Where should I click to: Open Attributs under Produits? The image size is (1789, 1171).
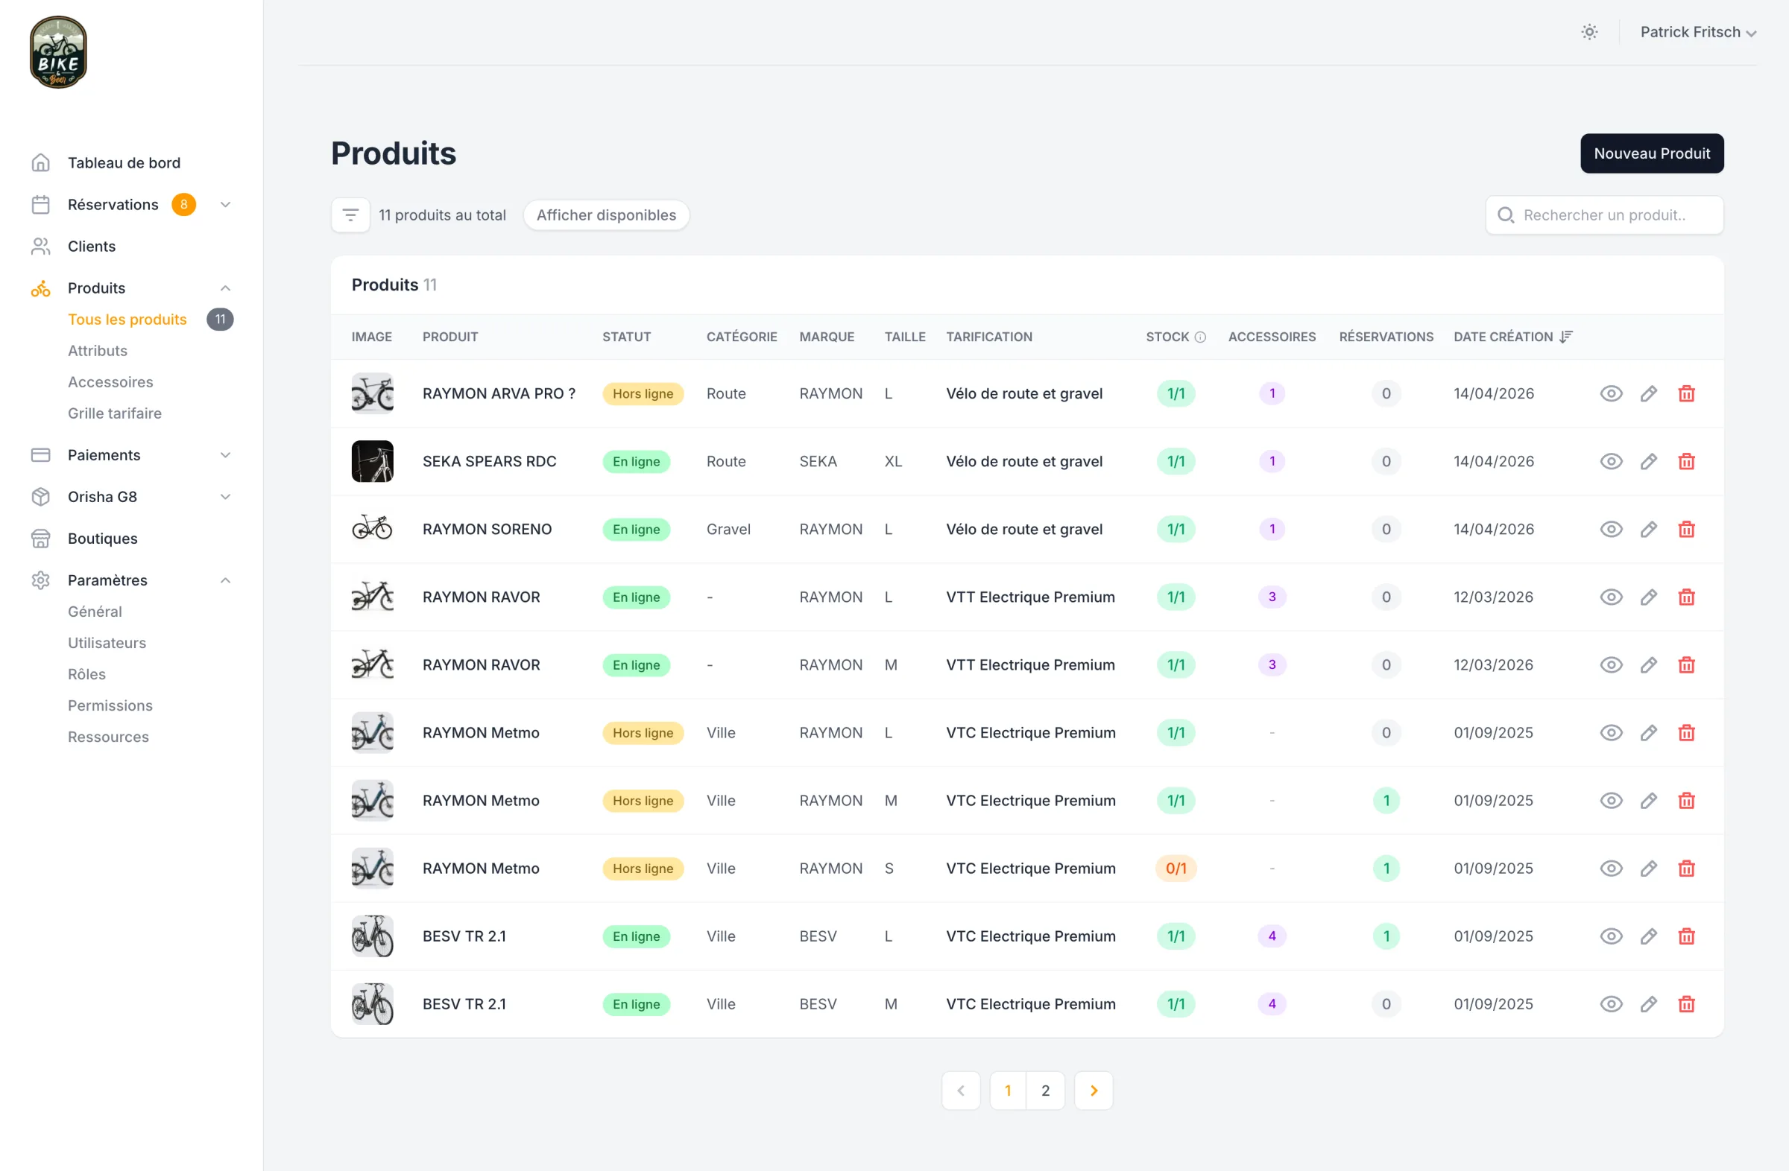point(98,351)
